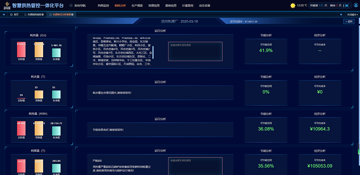Click the platform logo icon
360x175 pixels.
6,6
